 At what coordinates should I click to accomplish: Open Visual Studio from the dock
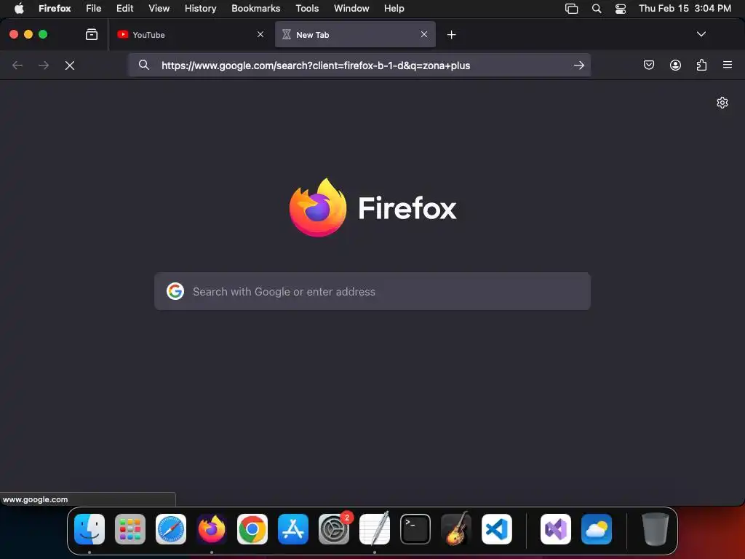(556, 528)
